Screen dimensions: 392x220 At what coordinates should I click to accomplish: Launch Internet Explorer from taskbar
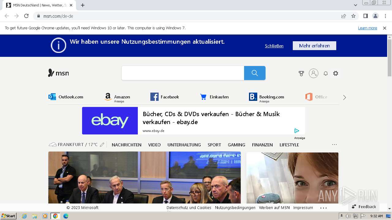pos(24,216)
